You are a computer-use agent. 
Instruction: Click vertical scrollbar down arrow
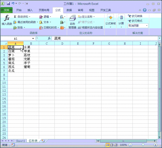click(x=159, y=137)
